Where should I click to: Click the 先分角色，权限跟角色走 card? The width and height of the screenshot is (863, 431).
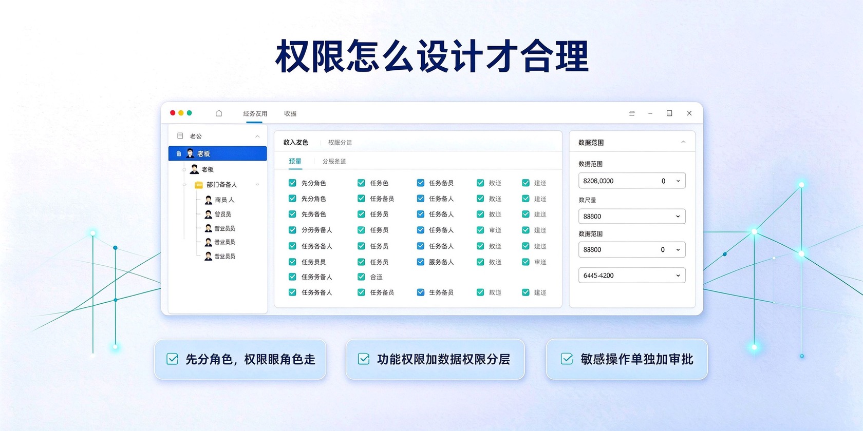(x=240, y=359)
